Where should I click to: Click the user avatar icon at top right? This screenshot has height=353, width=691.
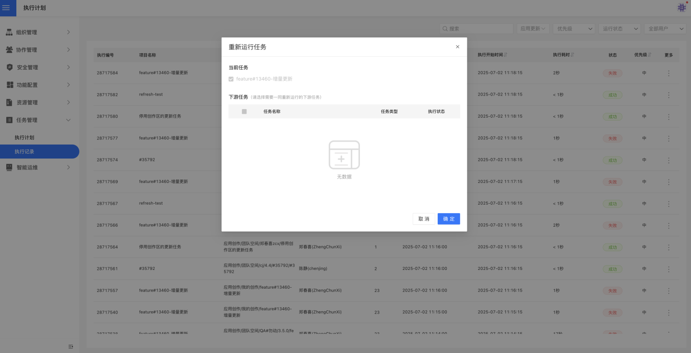point(681,8)
